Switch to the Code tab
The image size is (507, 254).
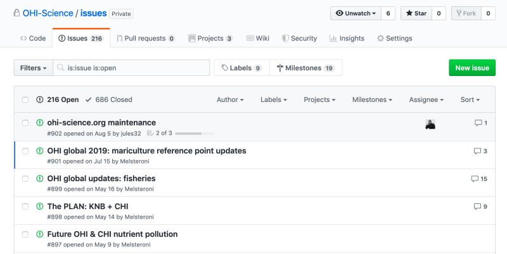[33, 38]
